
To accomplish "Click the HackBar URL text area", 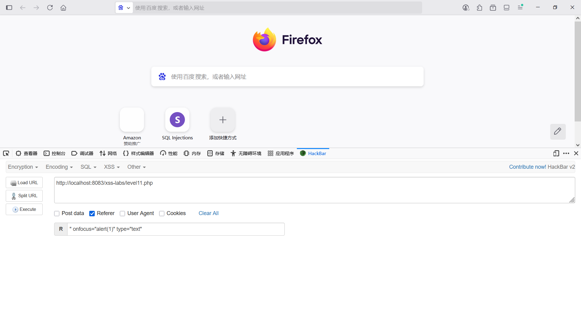I will (314, 190).
